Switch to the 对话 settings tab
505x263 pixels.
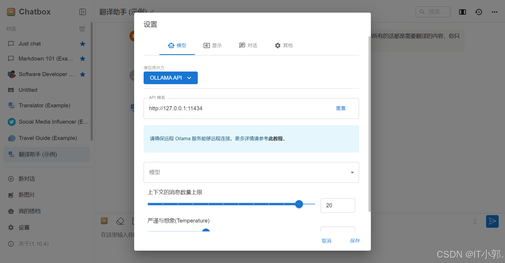[248, 45]
